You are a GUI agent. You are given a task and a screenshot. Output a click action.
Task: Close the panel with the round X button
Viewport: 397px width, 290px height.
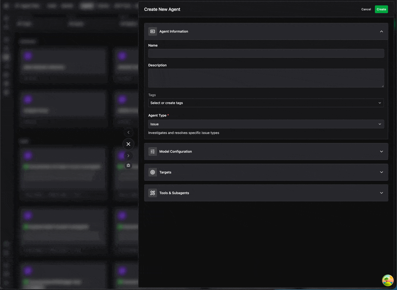[x=128, y=144]
